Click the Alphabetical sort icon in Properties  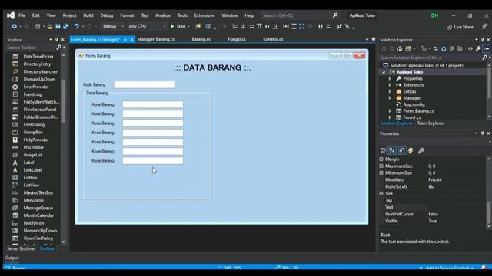[392, 151]
